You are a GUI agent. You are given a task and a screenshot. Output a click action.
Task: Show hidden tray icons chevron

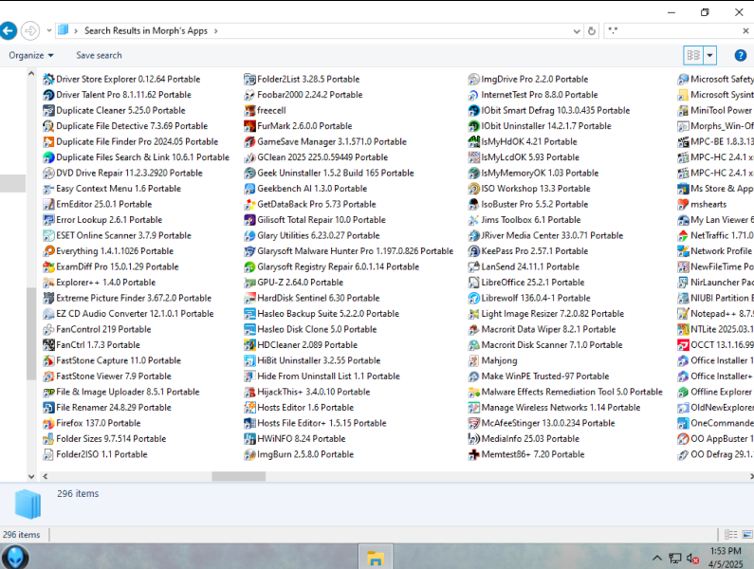coord(657,558)
